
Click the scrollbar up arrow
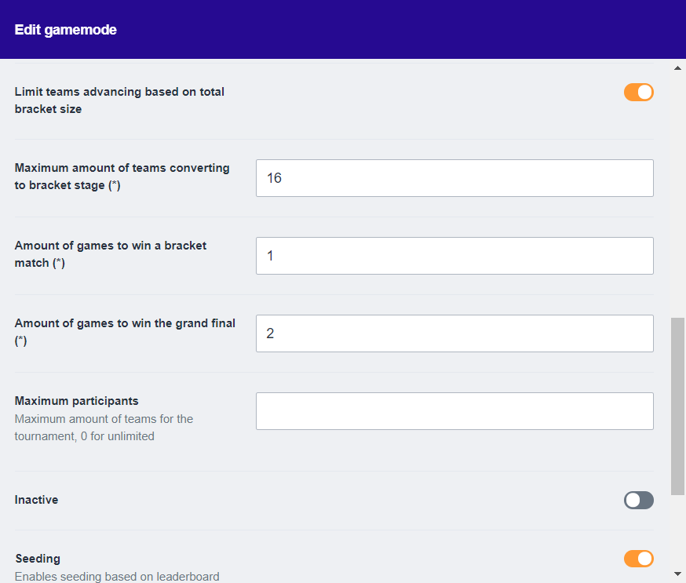click(x=678, y=68)
